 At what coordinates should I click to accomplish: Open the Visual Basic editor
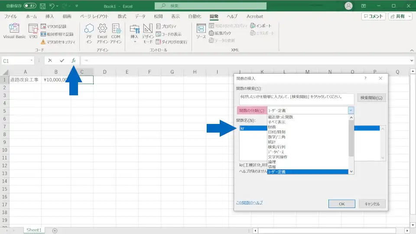[14, 32]
